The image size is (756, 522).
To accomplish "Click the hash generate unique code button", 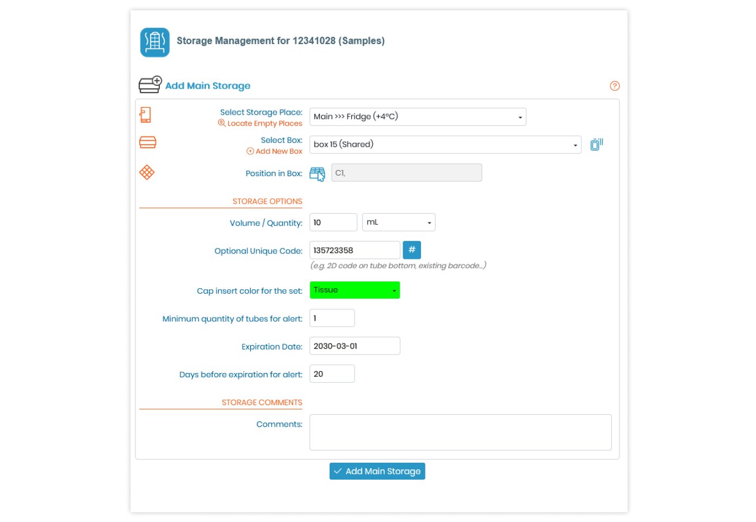I will pyautogui.click(x=412, y=250).
